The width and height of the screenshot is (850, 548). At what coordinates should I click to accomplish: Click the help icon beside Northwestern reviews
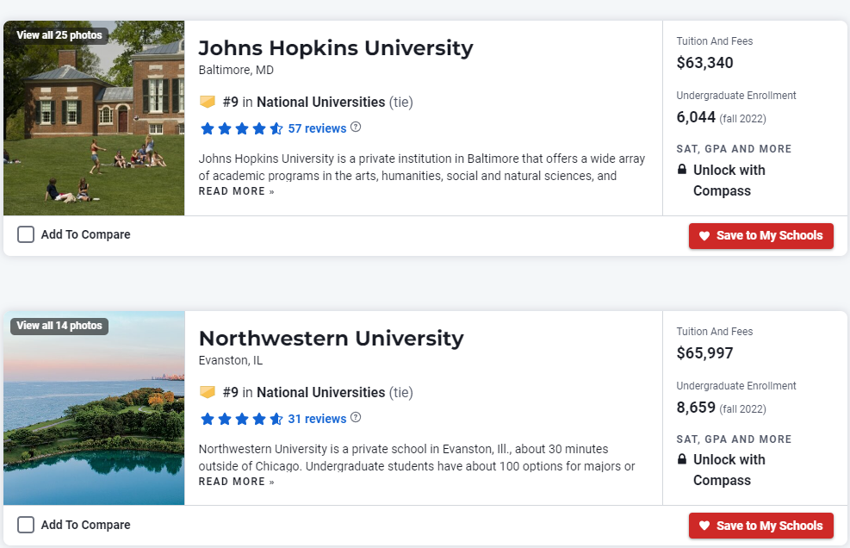[x=356, y=418]
